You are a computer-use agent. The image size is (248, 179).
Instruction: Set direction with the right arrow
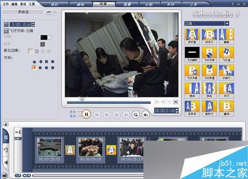click(40, 67)
